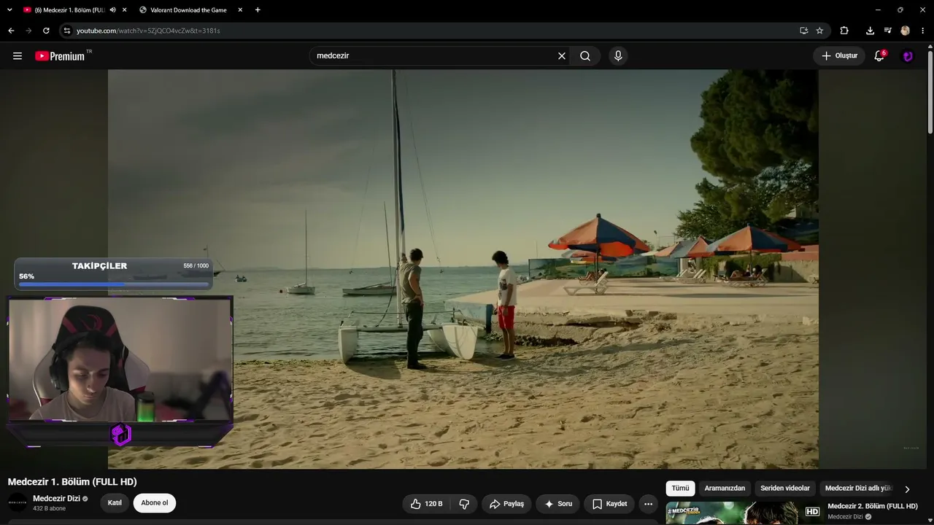Share the video via Paylaş
This screenshot has height=525, width=934.
coord(506,504)
